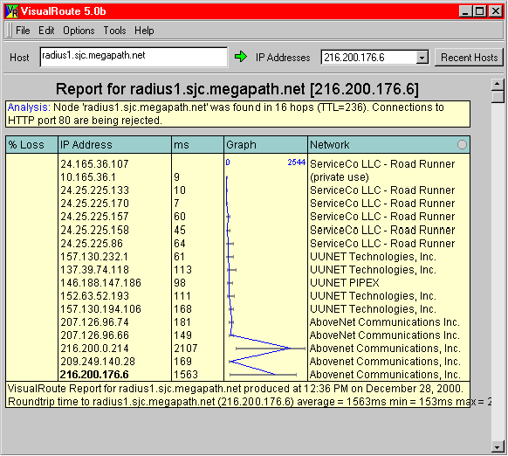The height and width of the screenshot is (456, 508).
Task: Open the Help menu
Action: [144, 31]
